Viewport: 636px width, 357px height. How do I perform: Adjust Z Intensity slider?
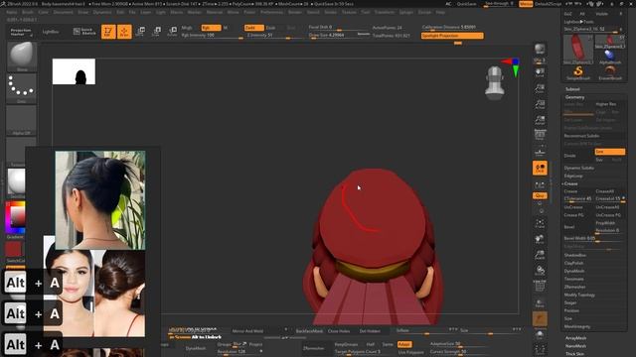pos(274,36)
